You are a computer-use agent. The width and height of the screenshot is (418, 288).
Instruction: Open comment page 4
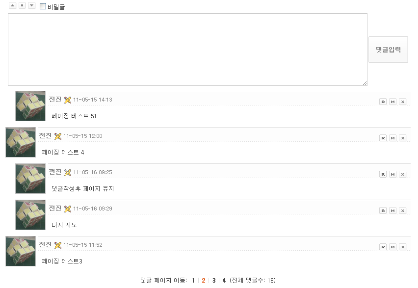pyautogui.click(x=224, y=281)
